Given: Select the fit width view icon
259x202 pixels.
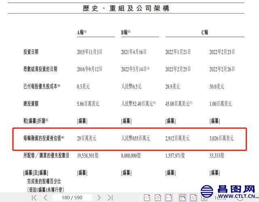Looking at the screenshot, I should [169, 198].
